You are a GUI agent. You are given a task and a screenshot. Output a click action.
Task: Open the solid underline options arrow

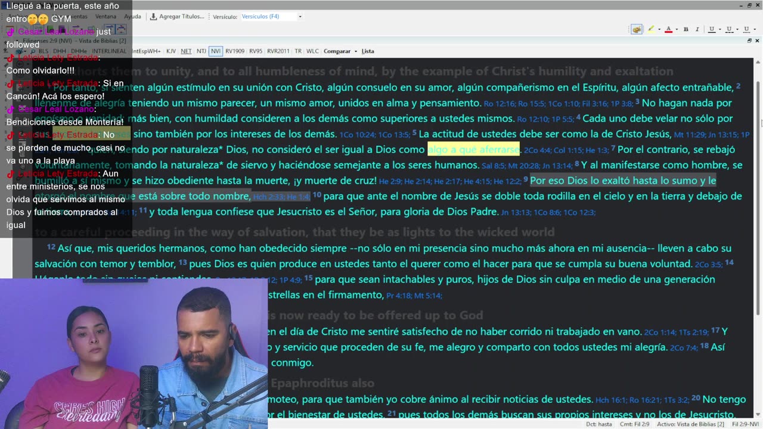[719, 29]
